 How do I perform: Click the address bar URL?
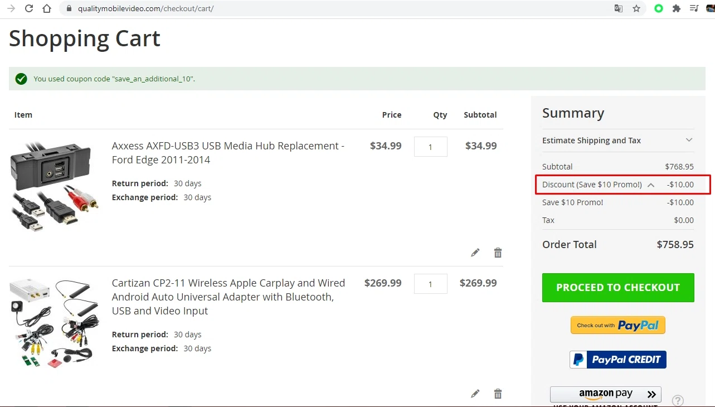(145, 8)
